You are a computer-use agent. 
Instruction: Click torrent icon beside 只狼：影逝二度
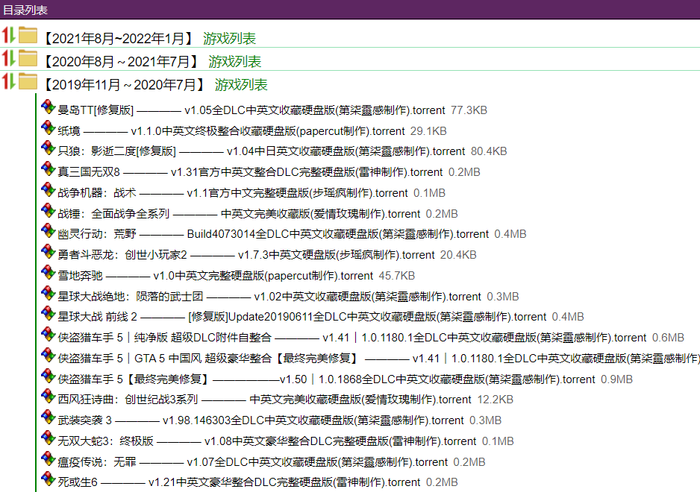48,148
